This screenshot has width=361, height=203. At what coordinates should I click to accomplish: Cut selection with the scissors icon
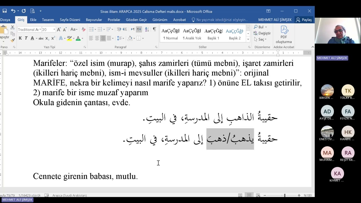12,28
